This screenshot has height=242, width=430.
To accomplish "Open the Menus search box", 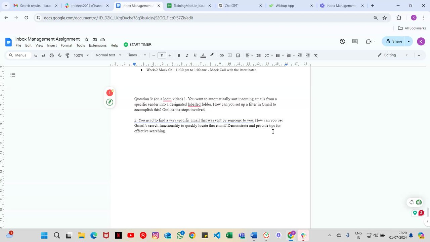I will coord(18,55).
